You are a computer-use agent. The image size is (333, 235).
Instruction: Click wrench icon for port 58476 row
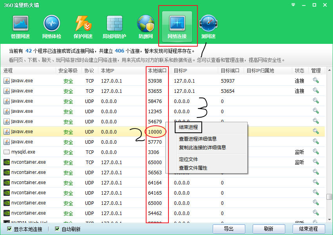click(316, 101)
